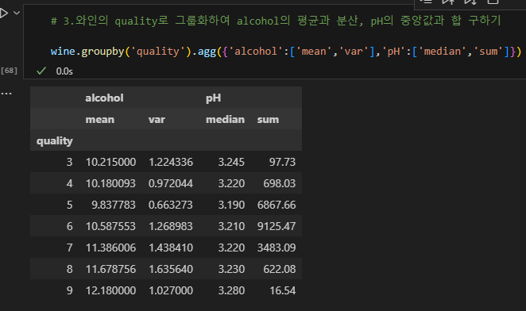
Task: Click variance value 1.635640
Action: coord(171,269)
